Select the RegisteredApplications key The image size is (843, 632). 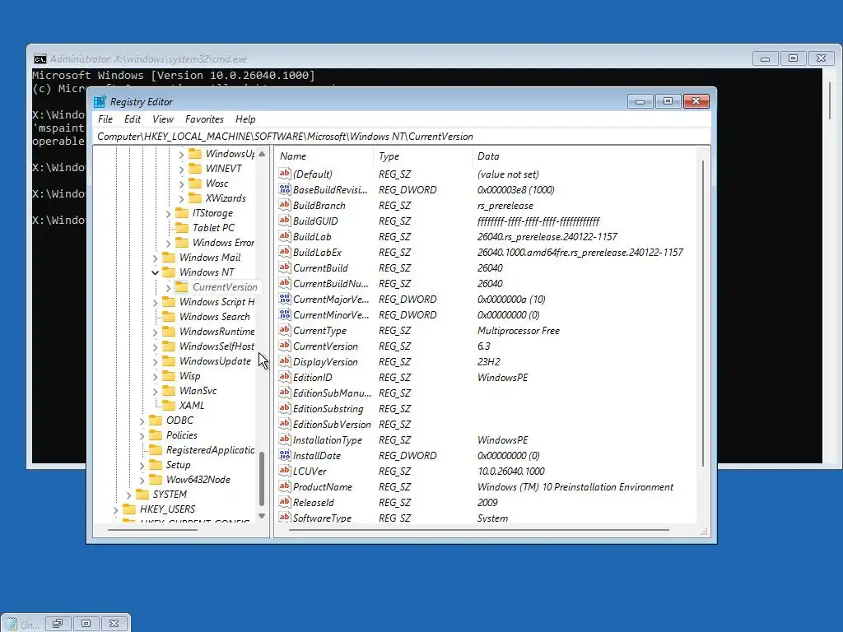point(210,450)
